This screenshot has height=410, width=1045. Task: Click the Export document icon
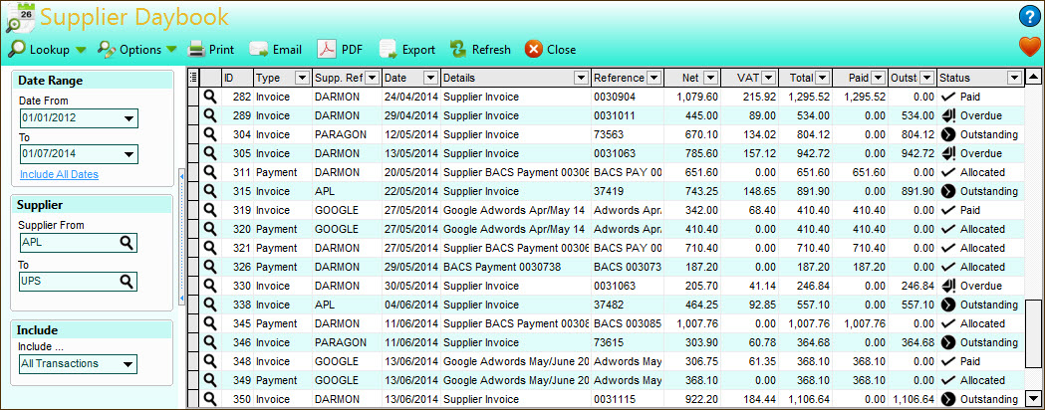[x=389, y=49]
